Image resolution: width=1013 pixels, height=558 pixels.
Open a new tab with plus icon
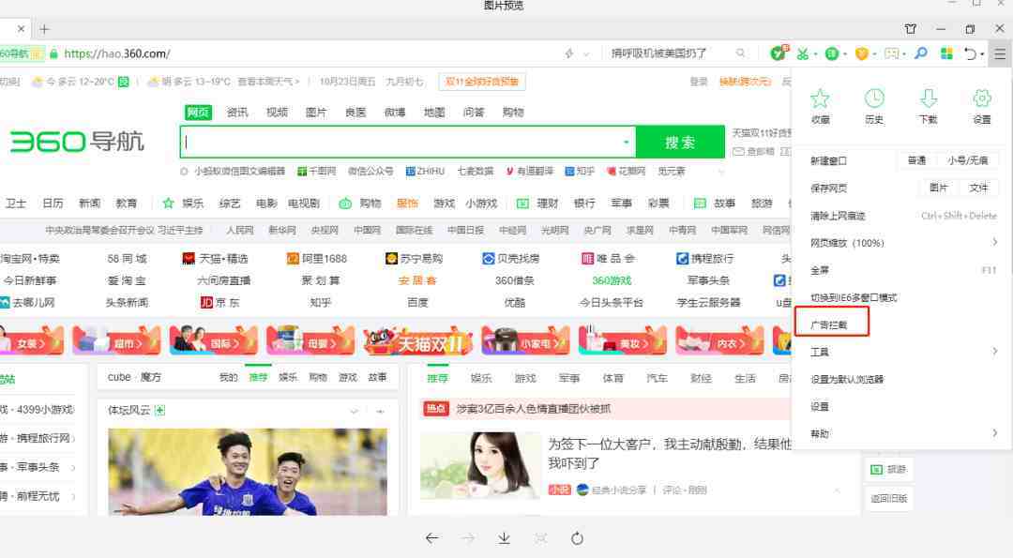(x=44, y=29)
